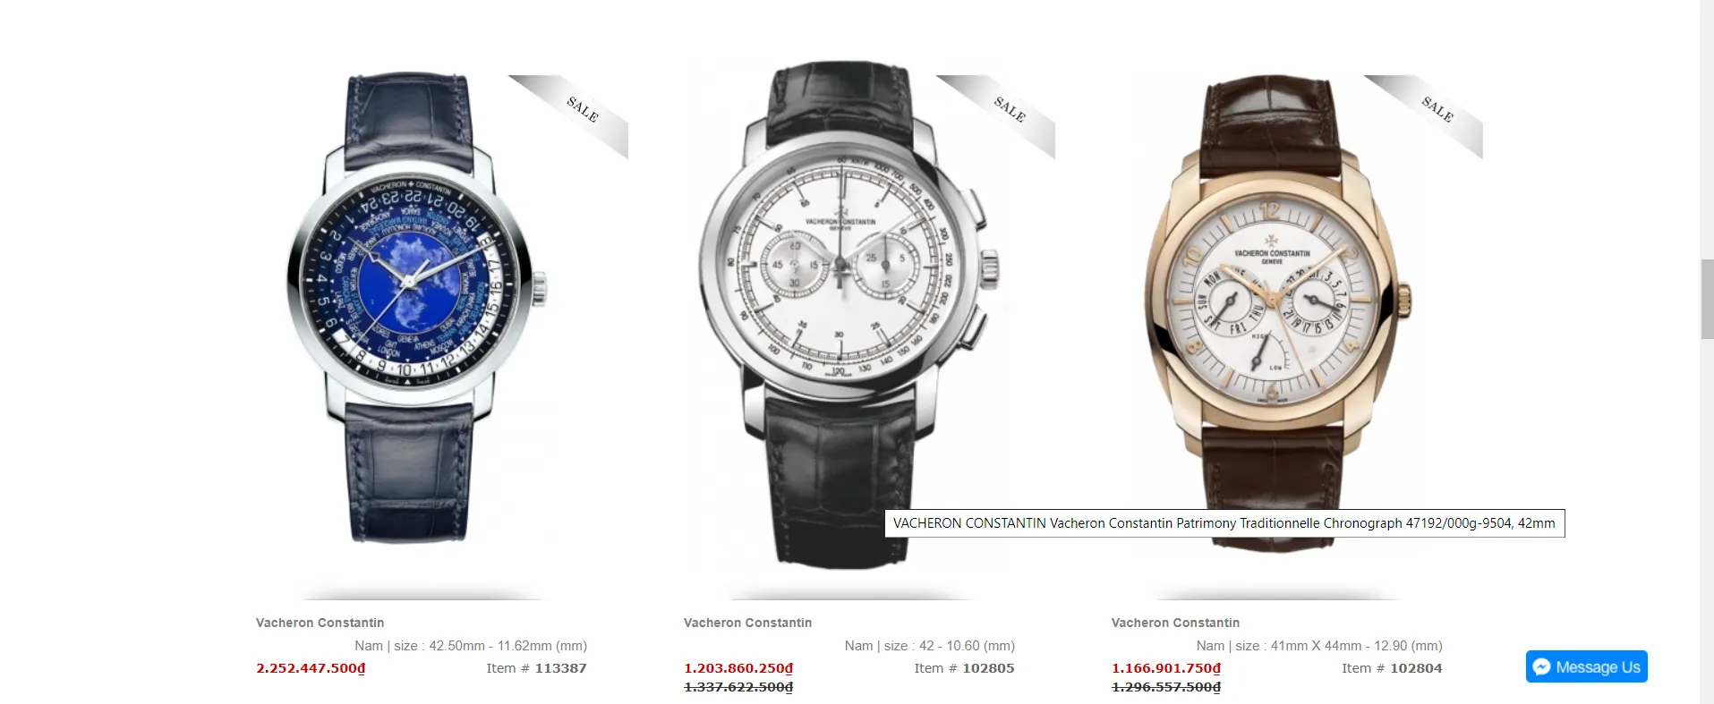Click the crossed-out price 1.337.622.500₫
The height and width of the screenshot is (704, 1714).
(738, 687)
